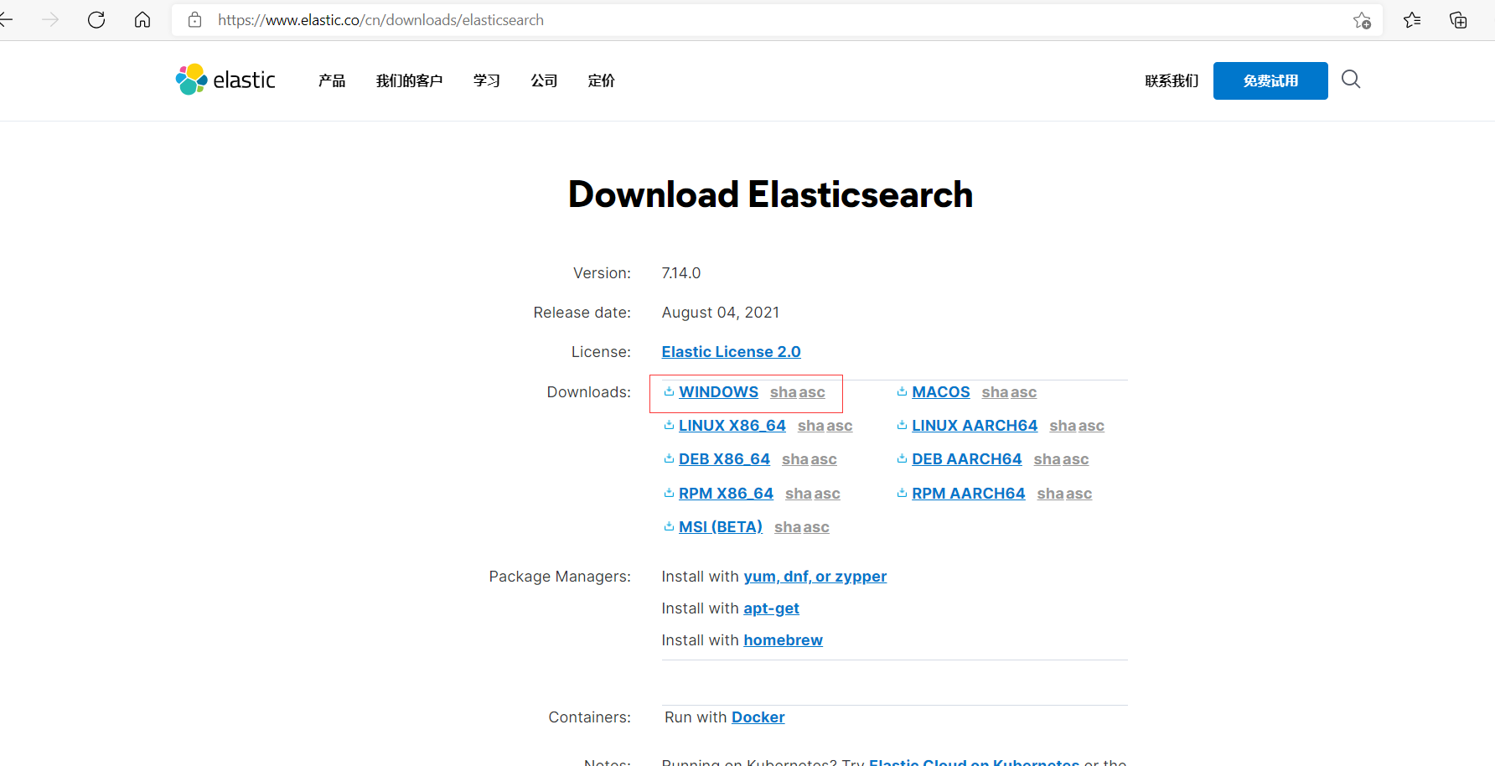Open the 学习 menu
1495x766 pixels.
pyautogui.click(x=487, y=80)
